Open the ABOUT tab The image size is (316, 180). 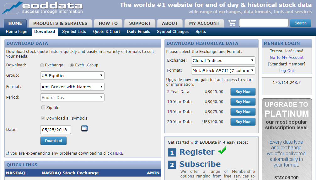[170, 23]
